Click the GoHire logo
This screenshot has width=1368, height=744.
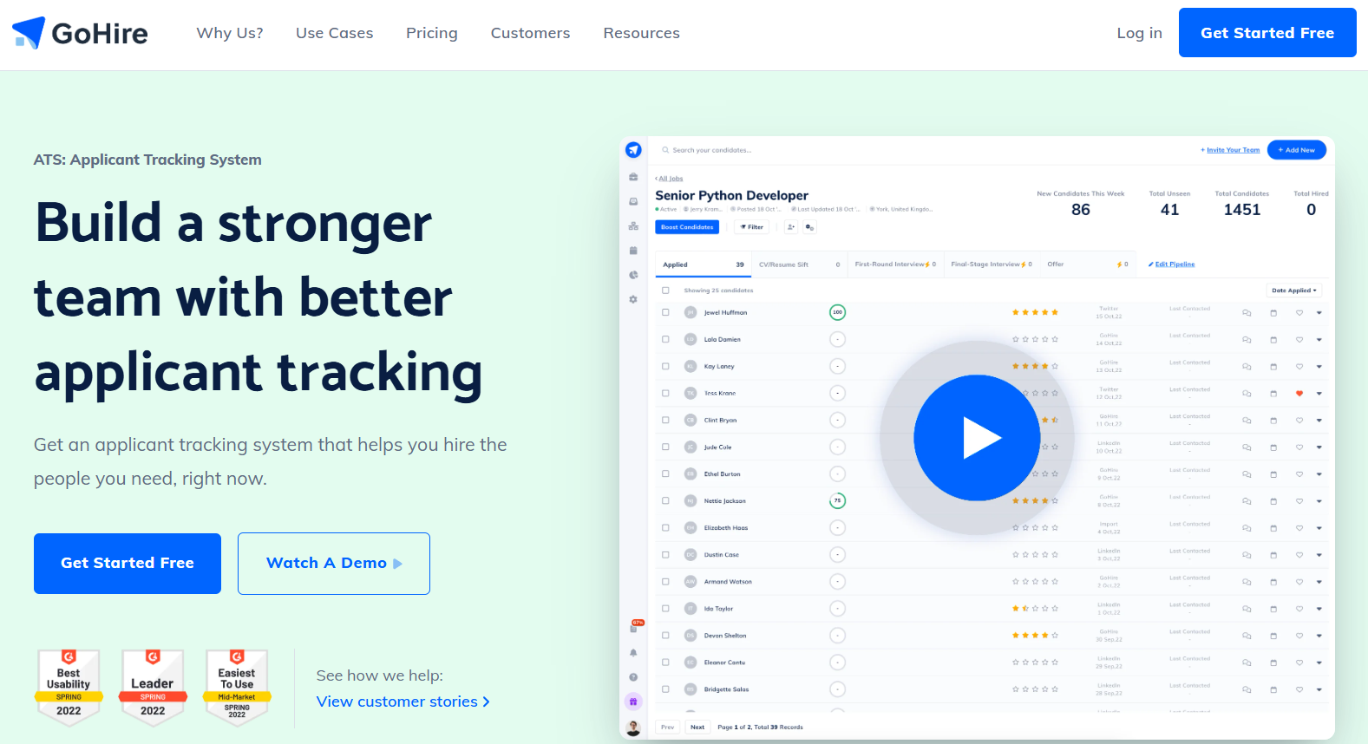point(80,33)
